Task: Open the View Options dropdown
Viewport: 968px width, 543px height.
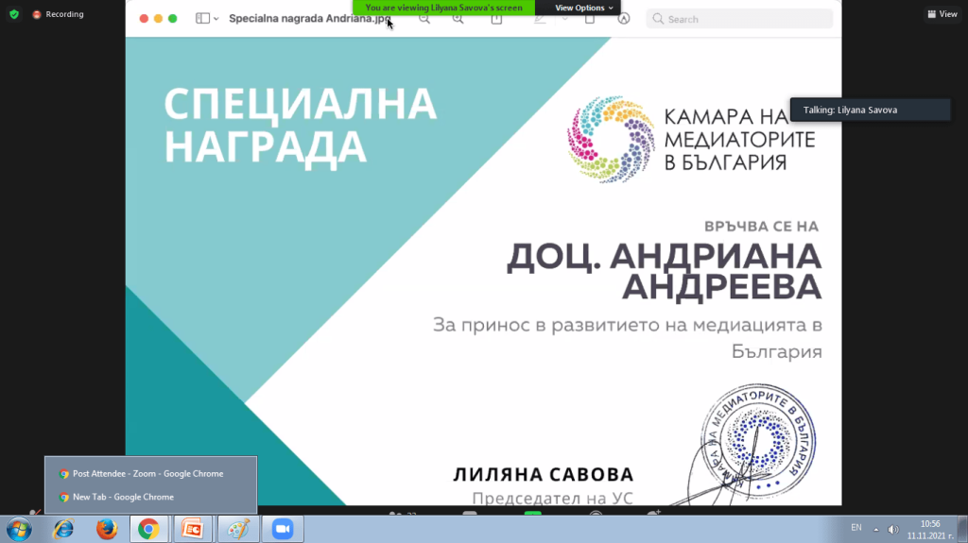Action: [x=583, y=8]
